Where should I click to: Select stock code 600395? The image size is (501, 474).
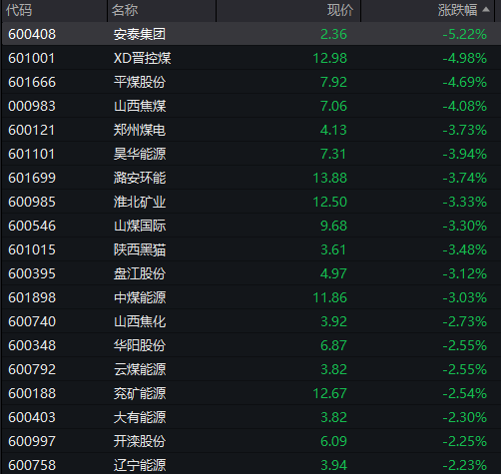[x=32, y=273]
